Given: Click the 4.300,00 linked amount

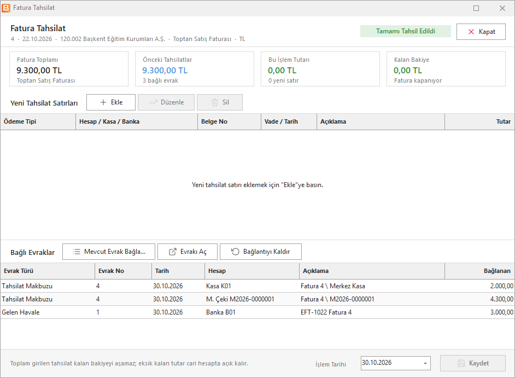Looking at the screenshot, I should (x=501, y=299).
